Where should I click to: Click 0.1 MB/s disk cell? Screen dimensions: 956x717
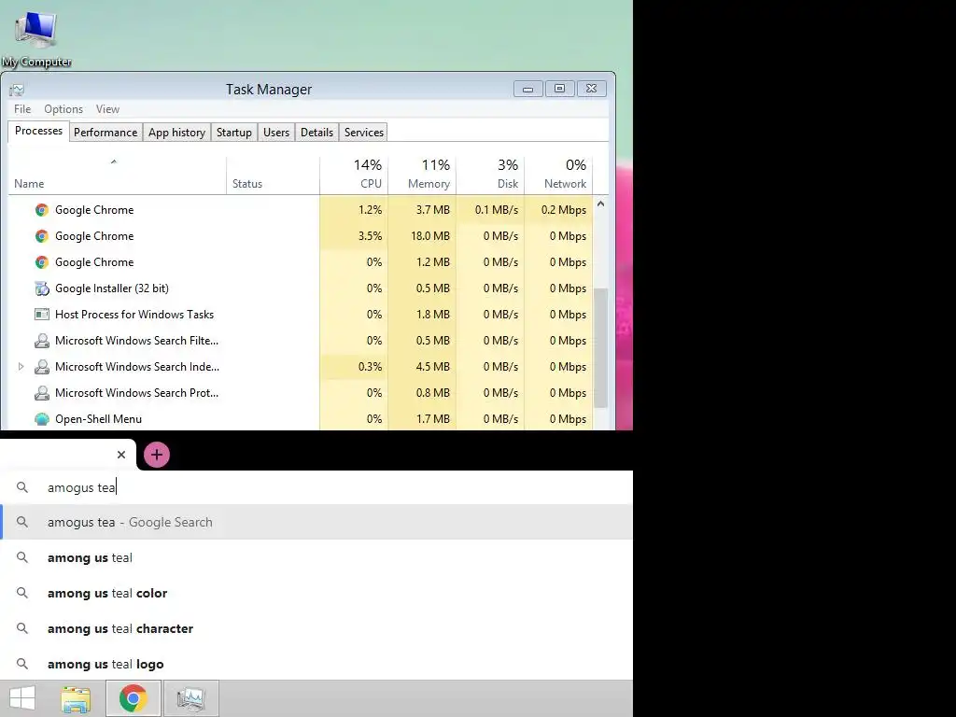tap(491, 210)
